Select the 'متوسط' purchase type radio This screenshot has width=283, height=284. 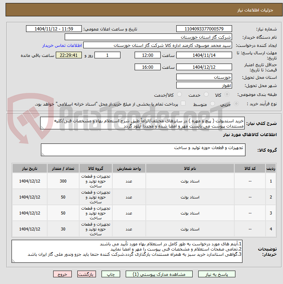(212, 104)
